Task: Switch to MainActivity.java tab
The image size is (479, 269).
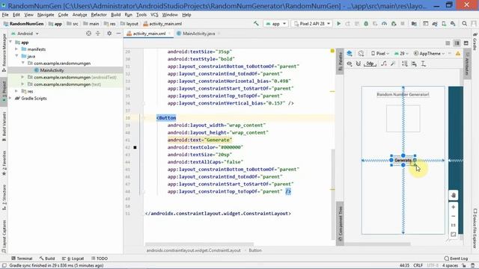Action: [198, 34]
